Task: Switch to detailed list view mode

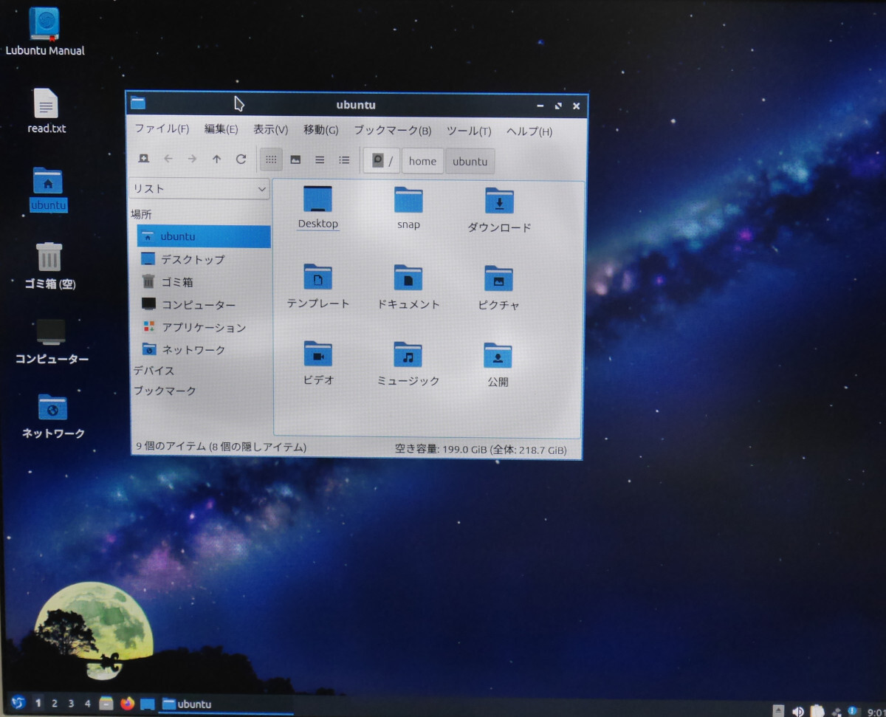Action: tap(344, 159)
